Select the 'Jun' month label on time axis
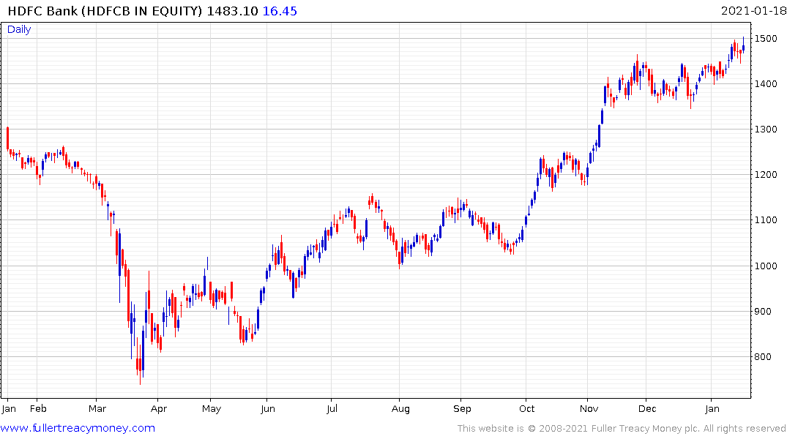Viewport: 787px width, 439px height. (267, 409)
